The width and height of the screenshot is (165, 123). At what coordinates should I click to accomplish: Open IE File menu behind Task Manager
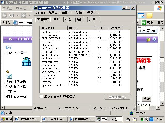click(7, 8)
